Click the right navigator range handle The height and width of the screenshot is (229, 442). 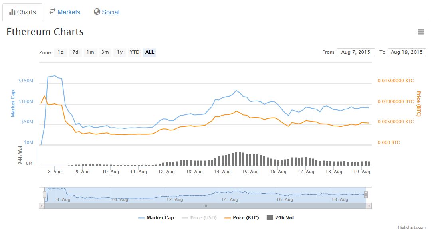366,195
